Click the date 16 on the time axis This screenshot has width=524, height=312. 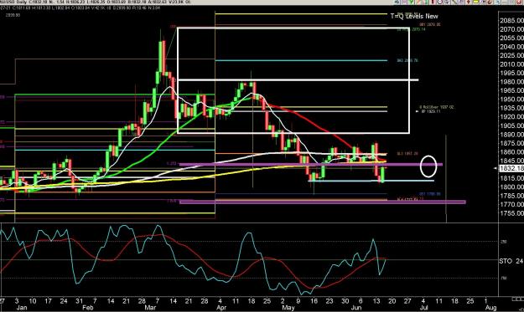pos(314,301)
